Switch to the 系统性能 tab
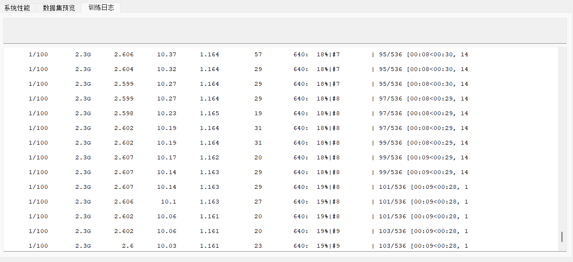573x262 pixels. click(17, 8)
